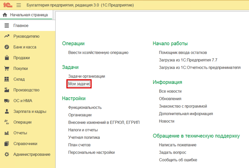
Task: Open Помощник ввода остатков
Action: [183, 52]
